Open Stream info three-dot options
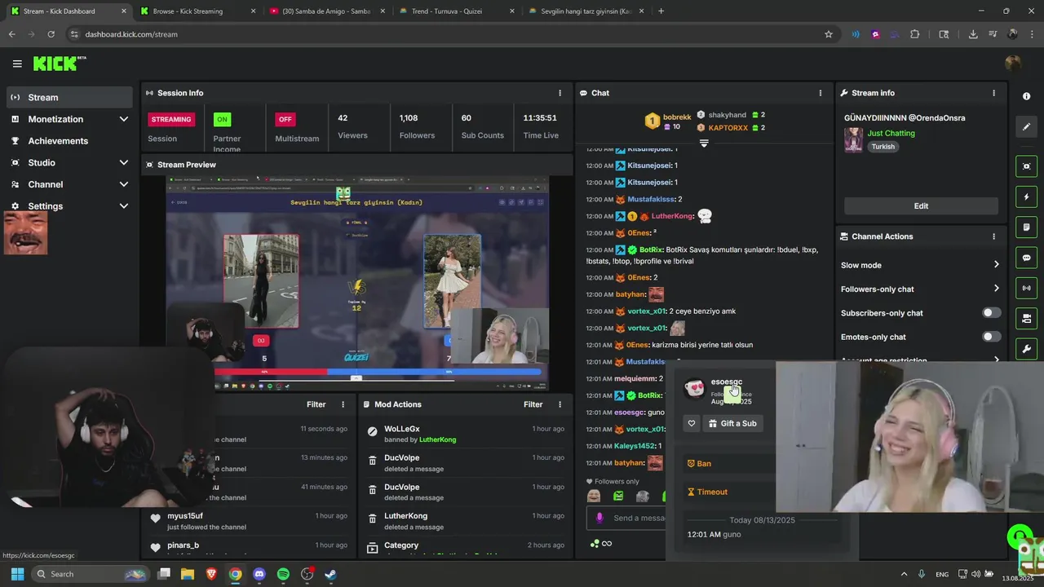The height and width of the screenshot is (587, 1044). coord(993,93)
